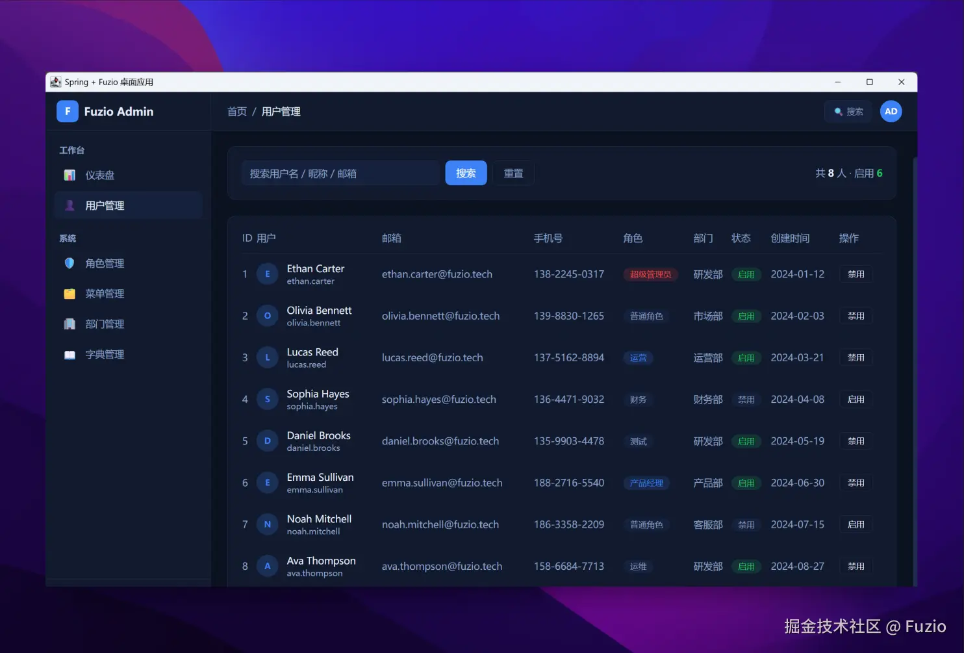Click Noah Mitchell's 普通角色 role tag
964x653 pixels.
pos(646,524)
